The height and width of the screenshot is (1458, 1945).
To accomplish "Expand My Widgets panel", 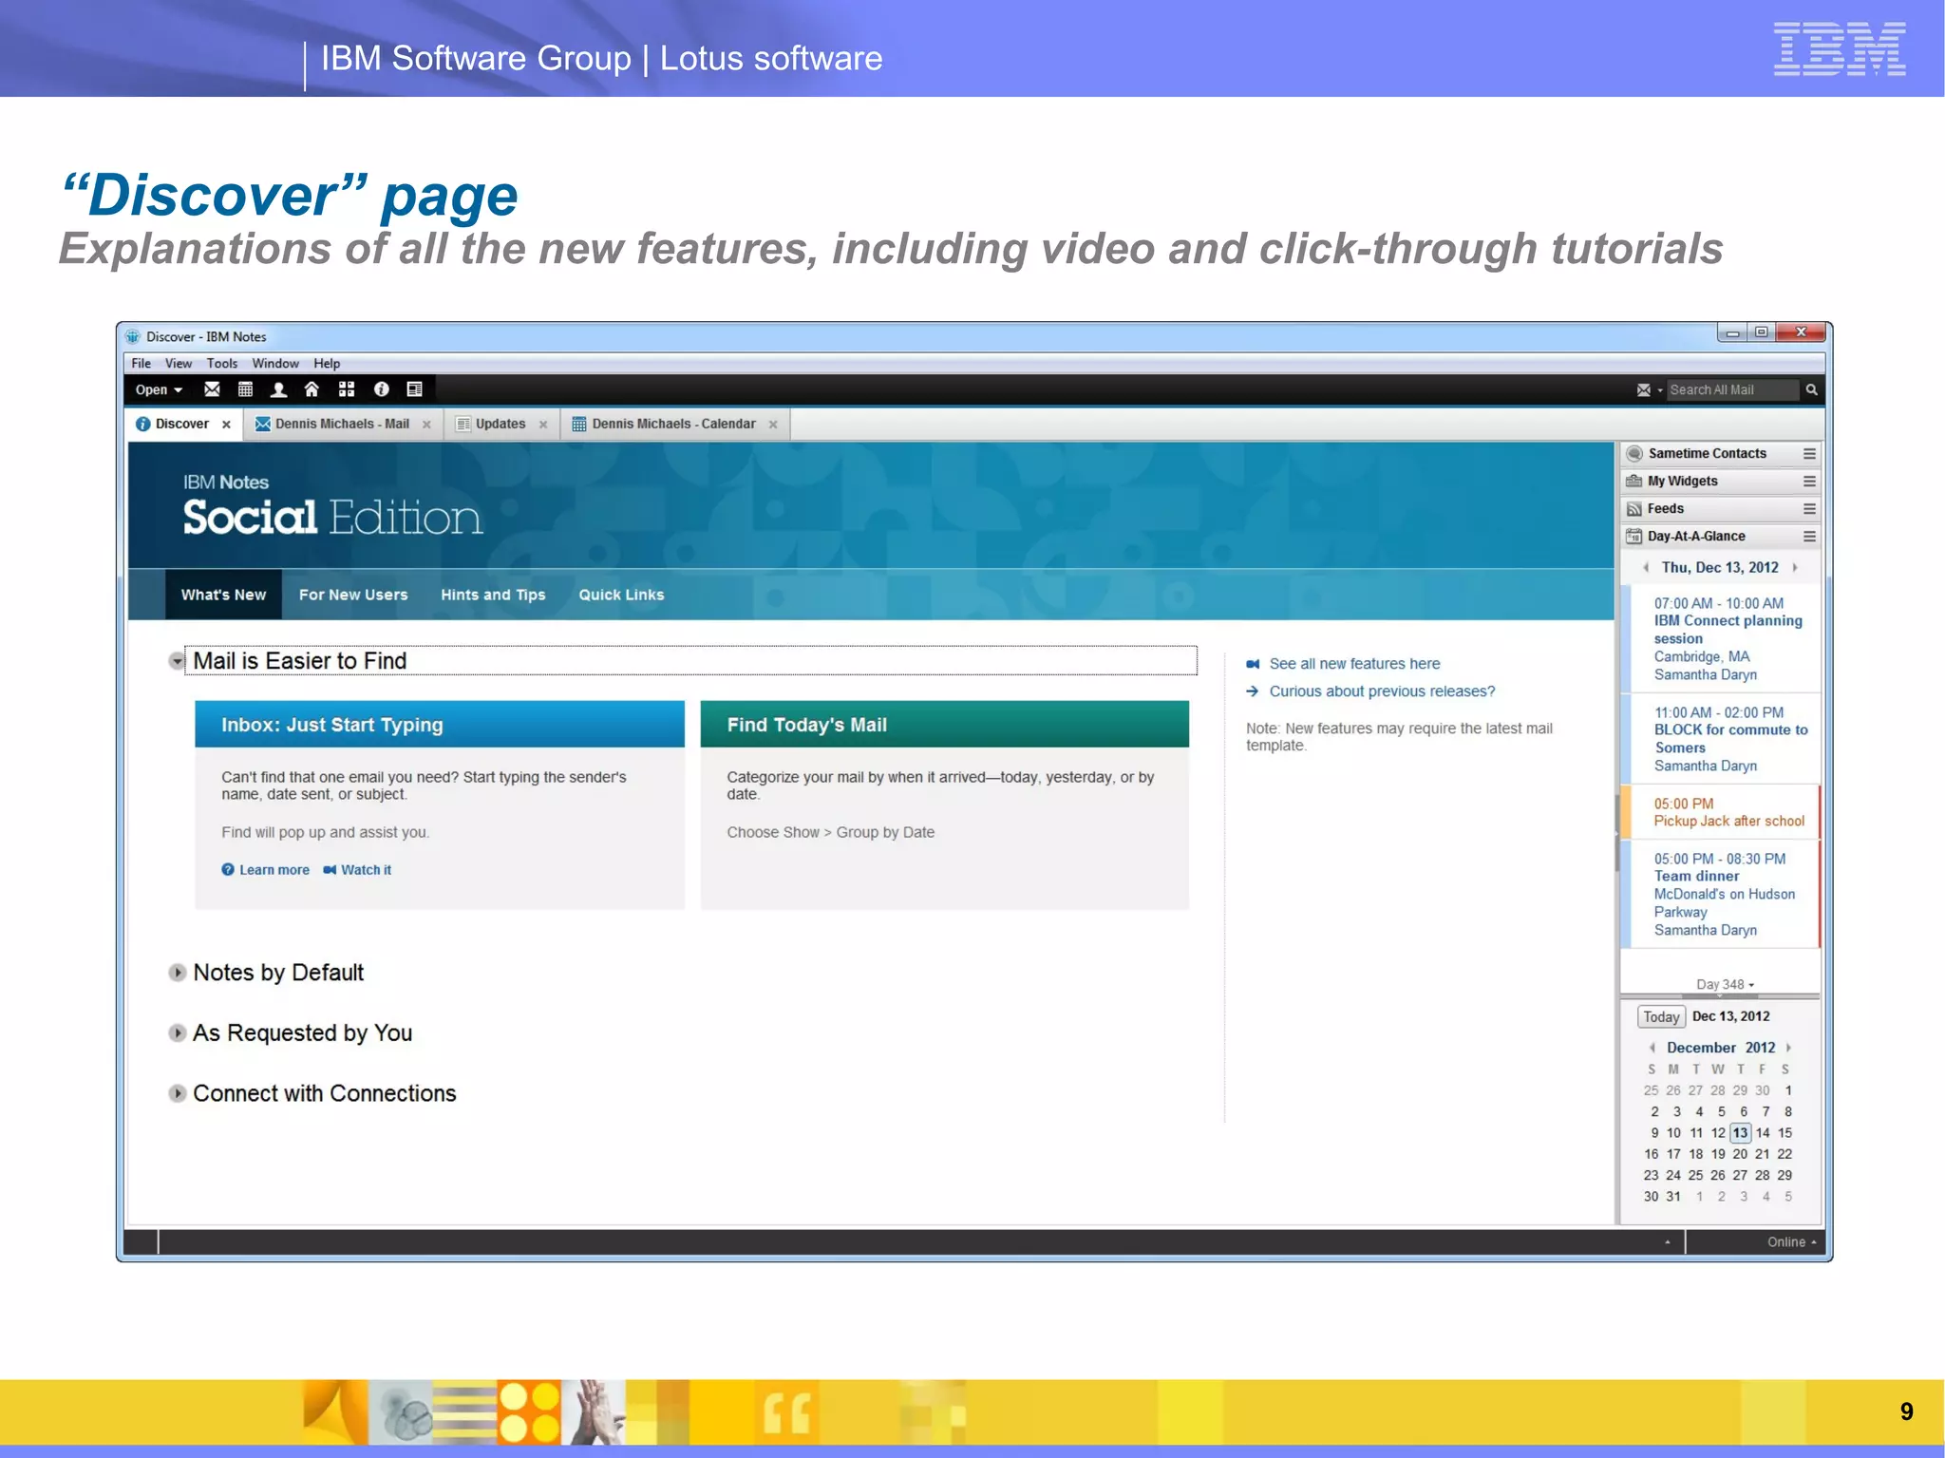I will [x=1683, y=482].
